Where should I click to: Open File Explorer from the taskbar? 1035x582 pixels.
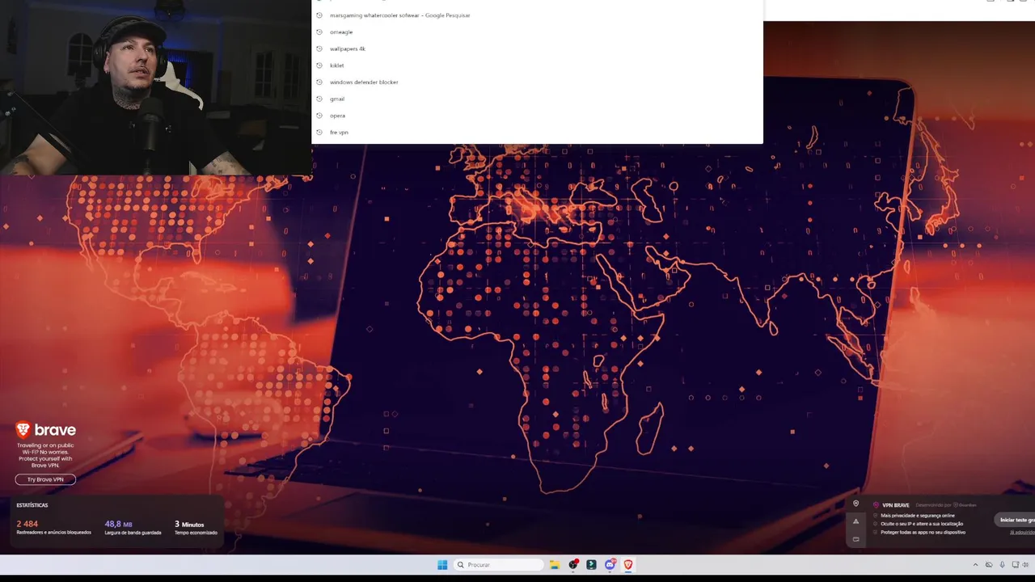(555, 564)
